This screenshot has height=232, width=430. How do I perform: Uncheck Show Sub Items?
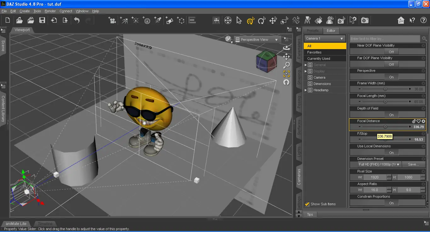tap(307, 204)
